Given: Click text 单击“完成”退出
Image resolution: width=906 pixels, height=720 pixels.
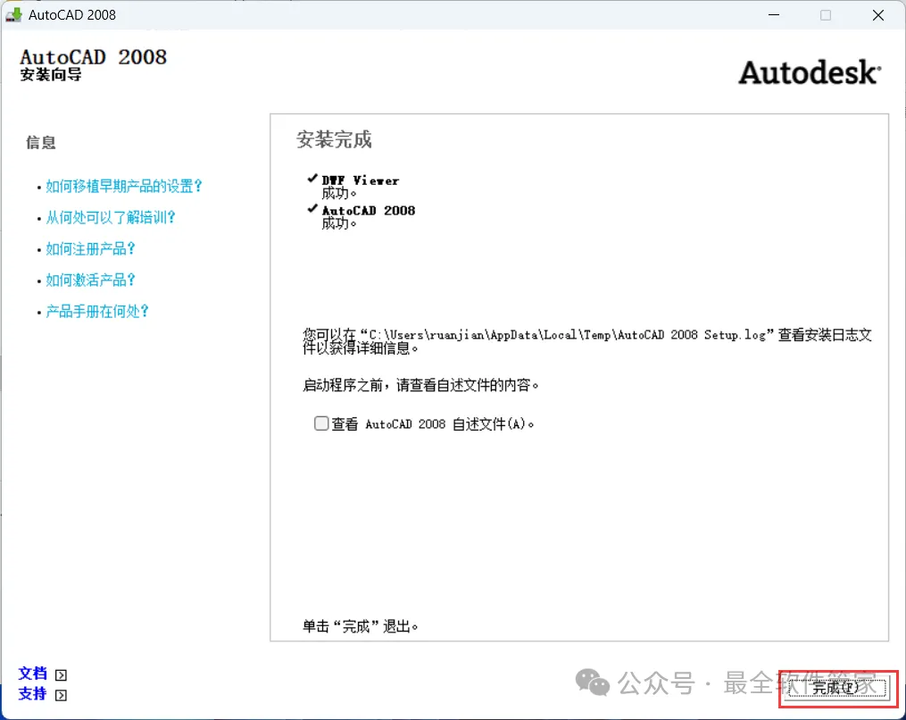Looking at the screenshot, I should (360, 626).
